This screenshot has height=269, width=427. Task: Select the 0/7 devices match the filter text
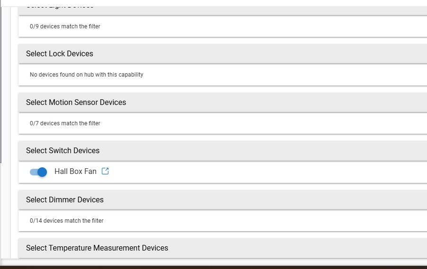(65, 123)
